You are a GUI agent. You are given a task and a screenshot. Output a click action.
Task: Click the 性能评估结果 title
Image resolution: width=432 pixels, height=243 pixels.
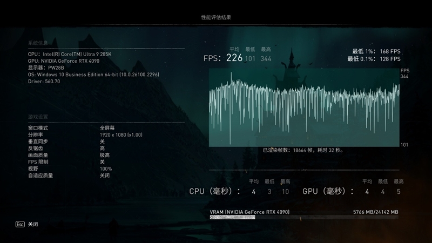[216, 17]
